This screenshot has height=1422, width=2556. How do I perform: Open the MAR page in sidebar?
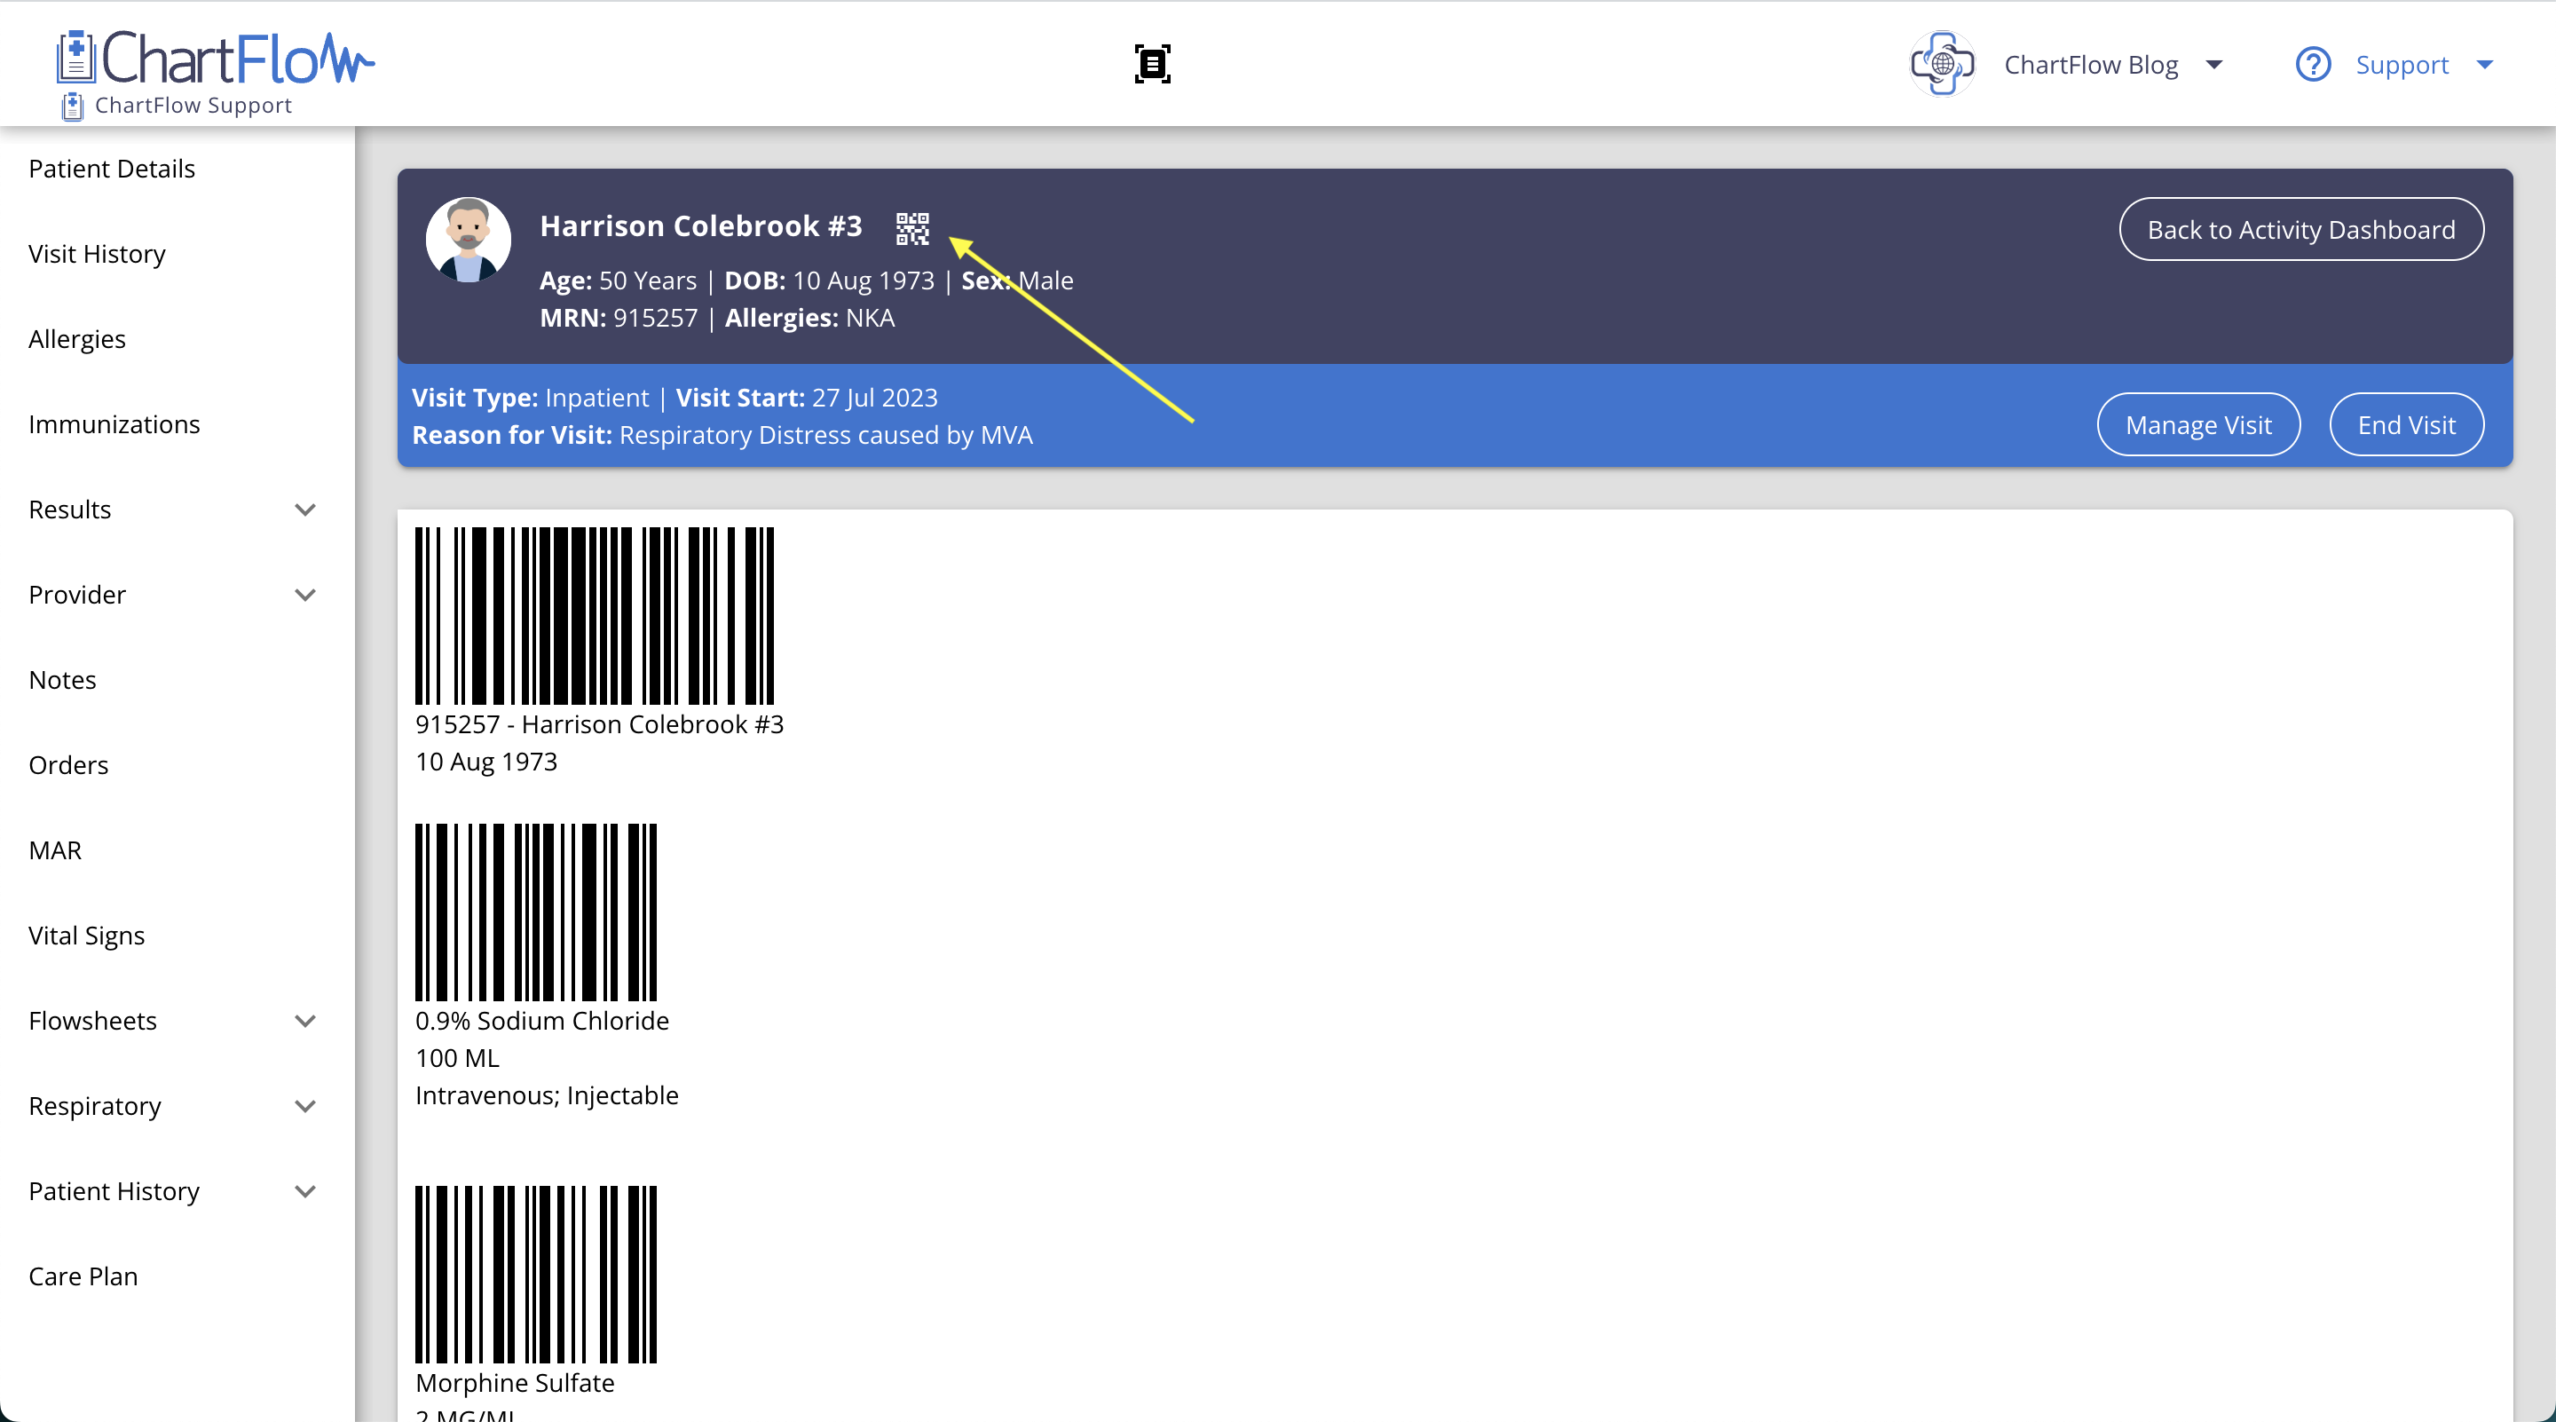pos(56,850)
